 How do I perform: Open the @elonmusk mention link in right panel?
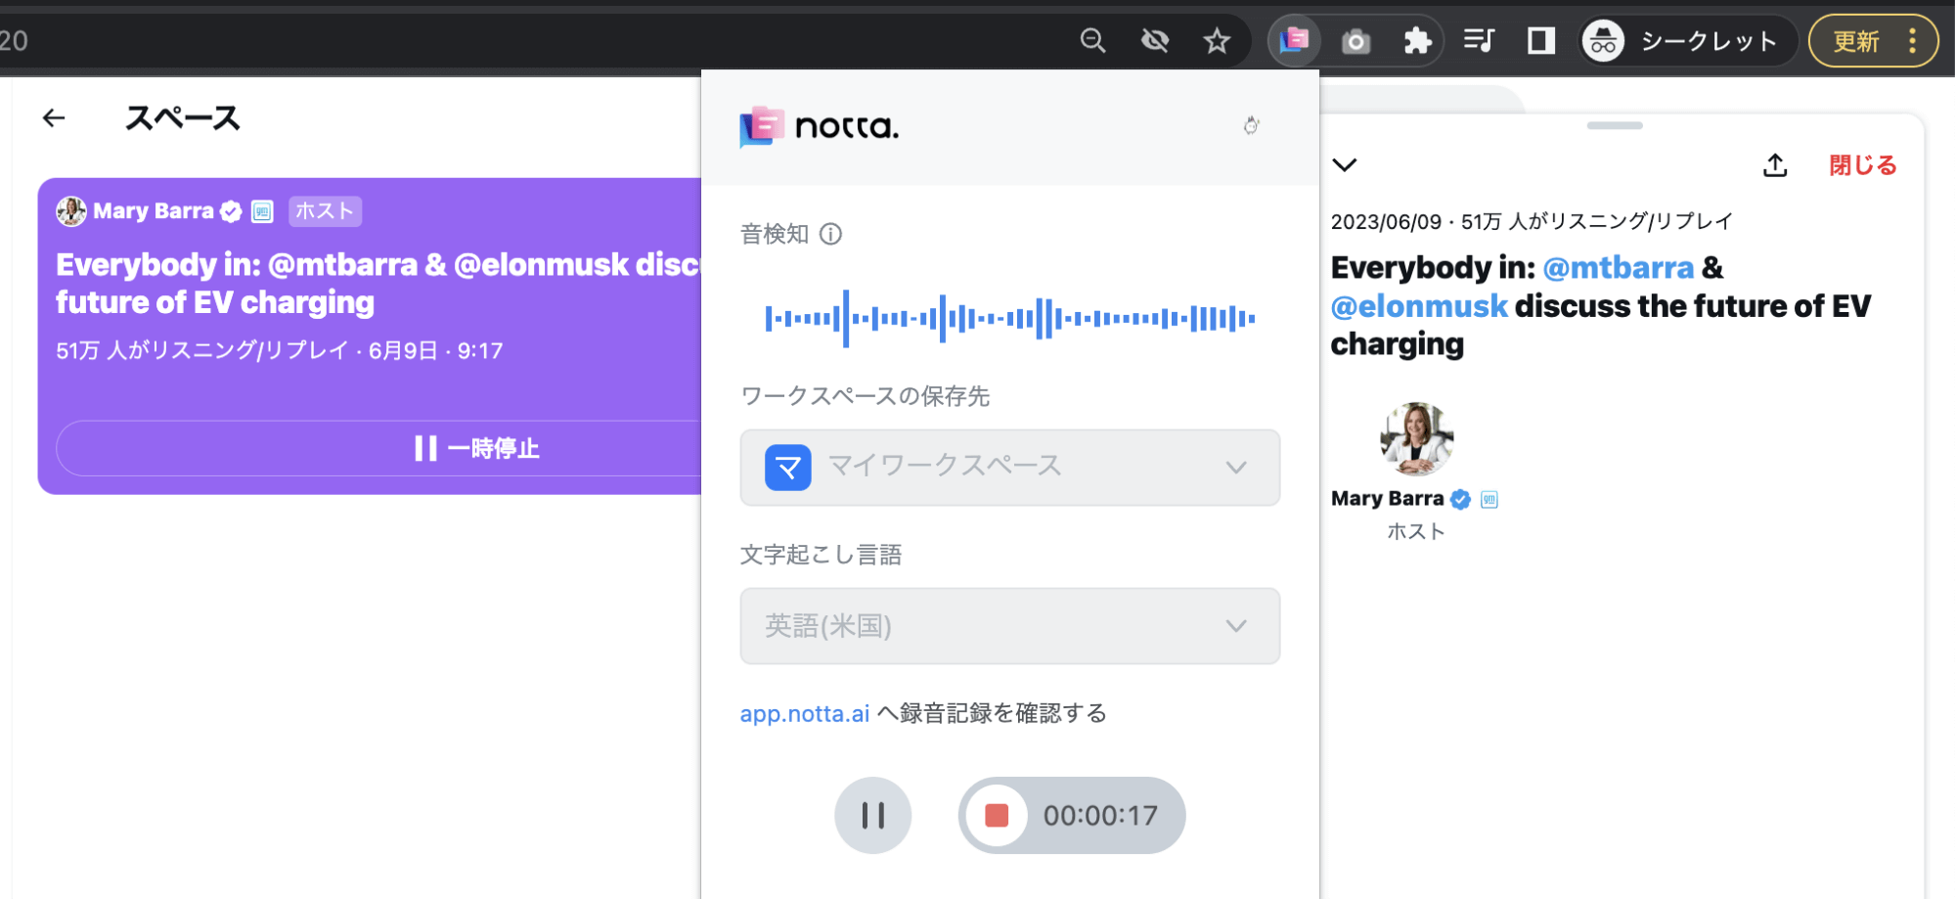pos(1419,306)
